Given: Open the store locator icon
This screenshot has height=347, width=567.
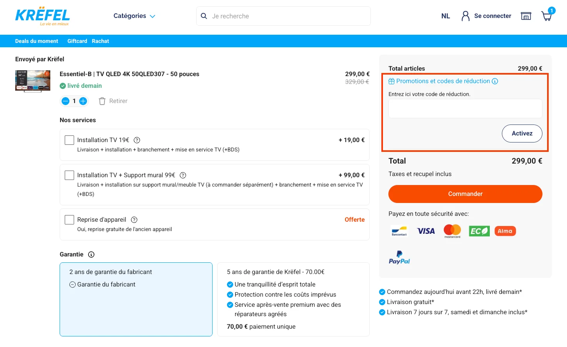Looking at the screenshot, I should [526, 16].
